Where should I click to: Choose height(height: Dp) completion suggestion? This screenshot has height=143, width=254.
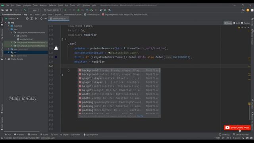(119, 90)
